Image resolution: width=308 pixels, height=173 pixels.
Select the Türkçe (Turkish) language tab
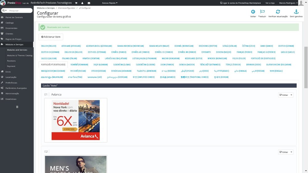click(233, 65)
